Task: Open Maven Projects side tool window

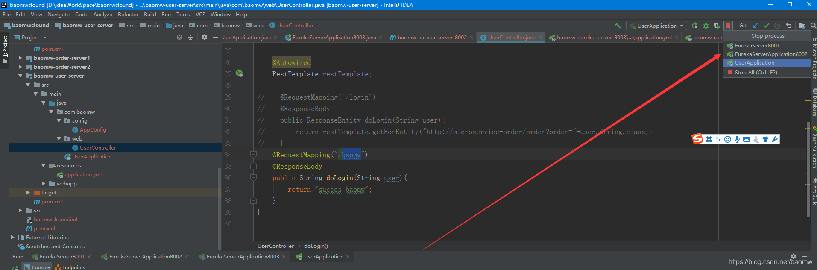Action: point(814,58)
